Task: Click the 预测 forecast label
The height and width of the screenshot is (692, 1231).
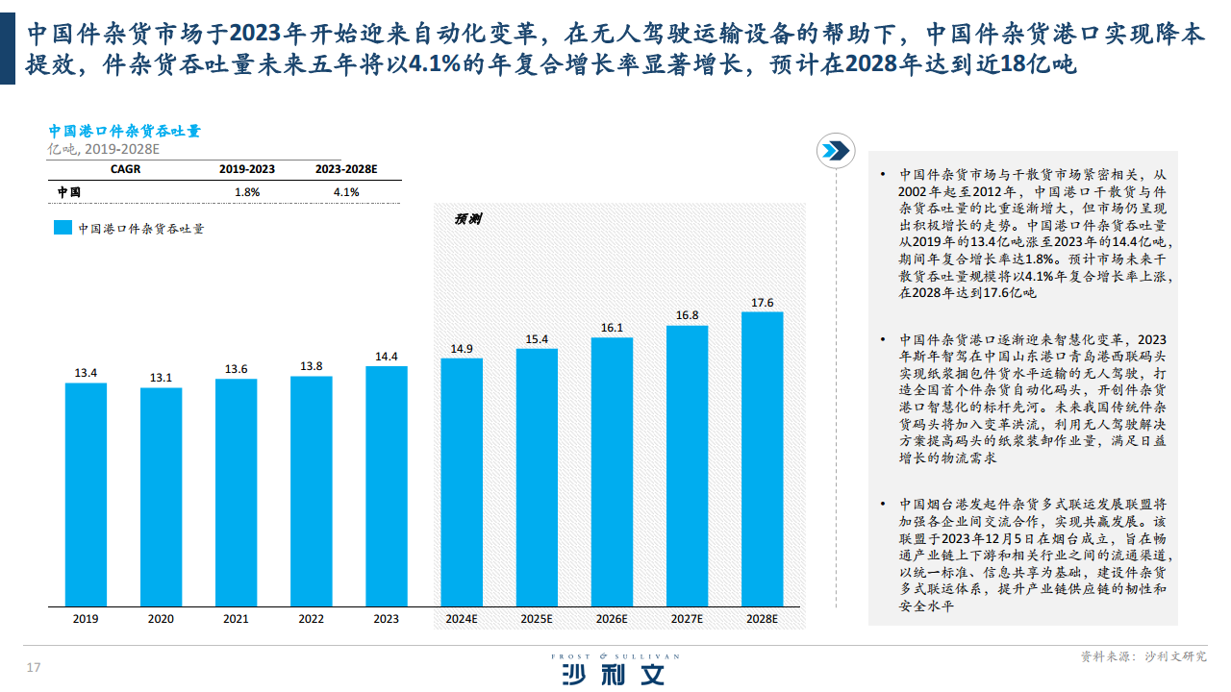Action: point(467,219)
